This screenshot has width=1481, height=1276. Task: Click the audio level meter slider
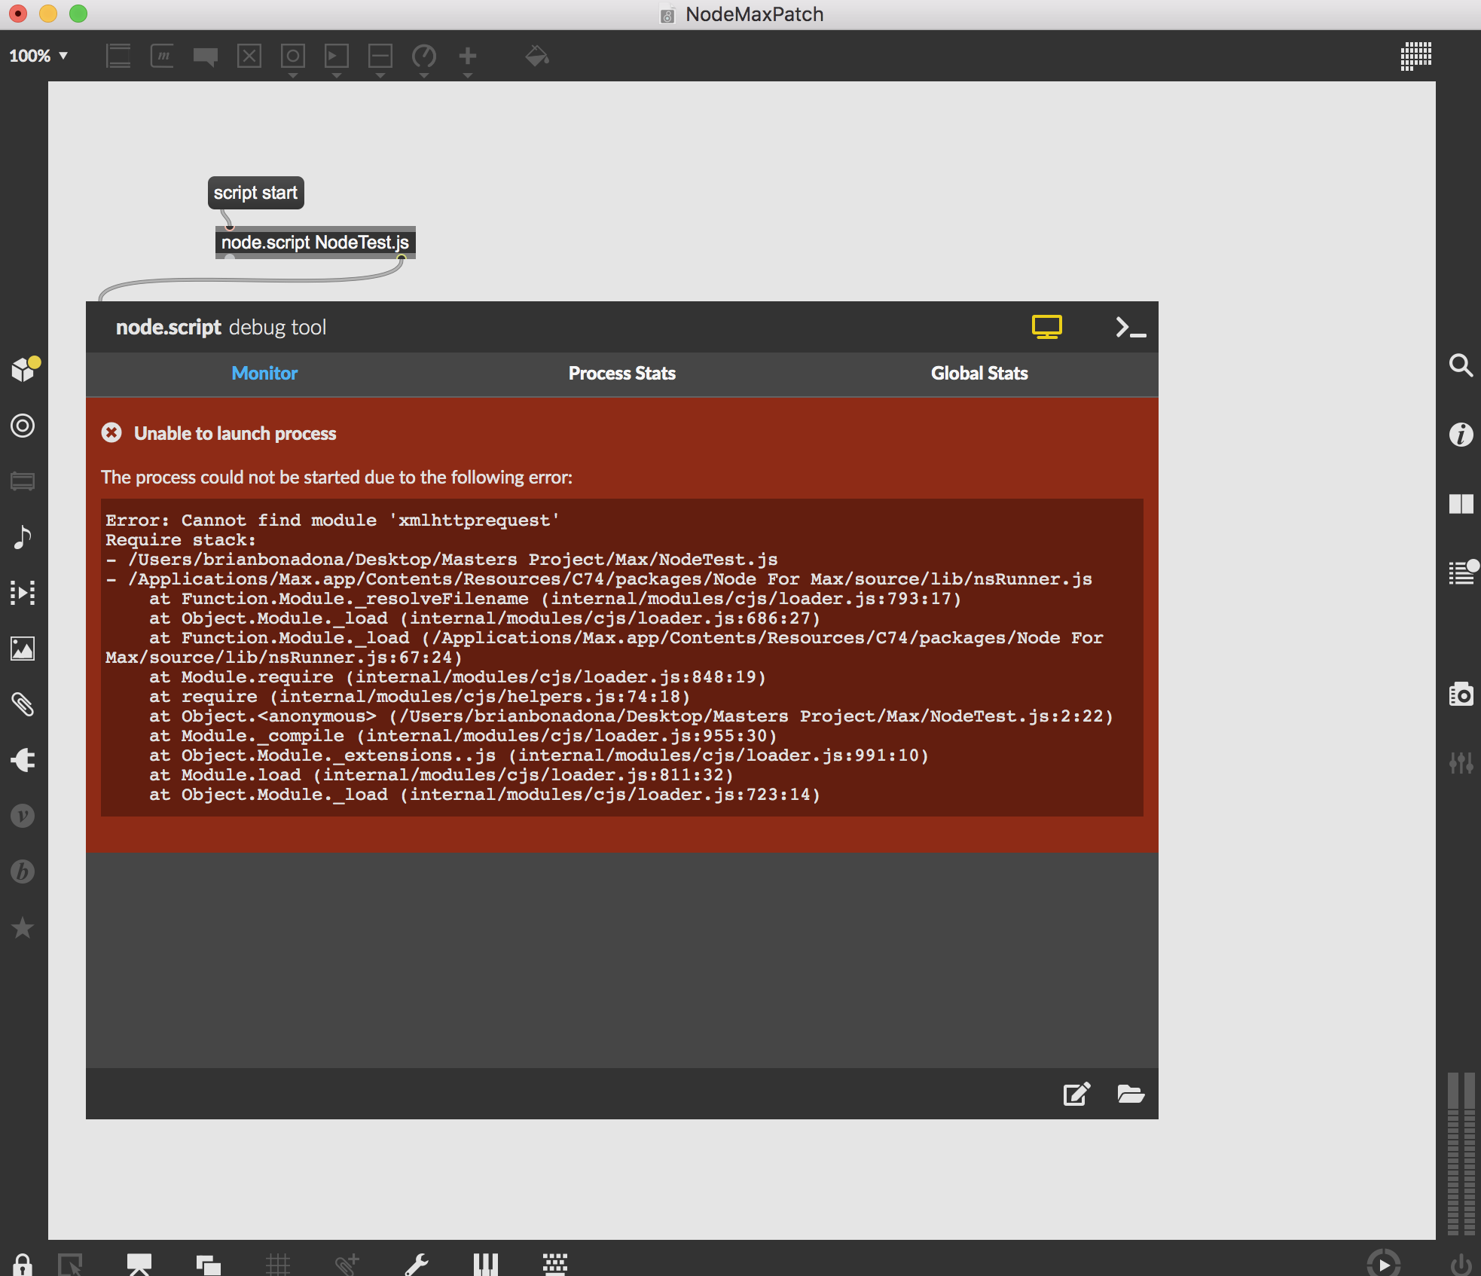click(x=1461, y=1152)
